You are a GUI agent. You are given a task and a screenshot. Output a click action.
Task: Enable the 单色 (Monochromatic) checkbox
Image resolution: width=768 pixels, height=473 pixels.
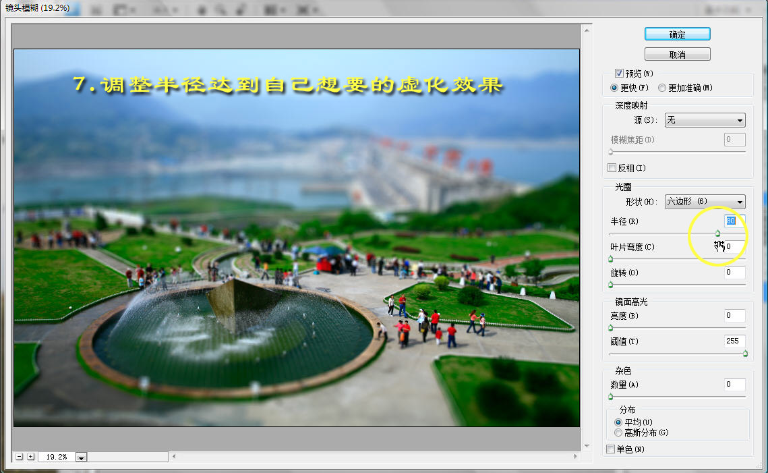tap(611, 449)
